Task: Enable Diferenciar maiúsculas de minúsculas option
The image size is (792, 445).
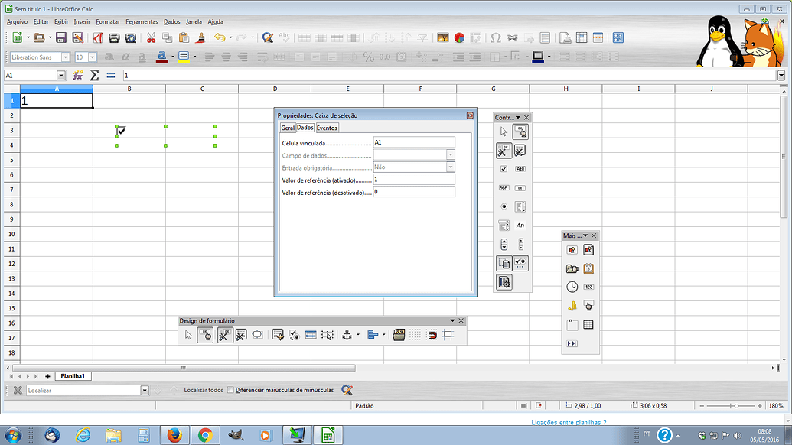Action: click(x=232, y=390)
